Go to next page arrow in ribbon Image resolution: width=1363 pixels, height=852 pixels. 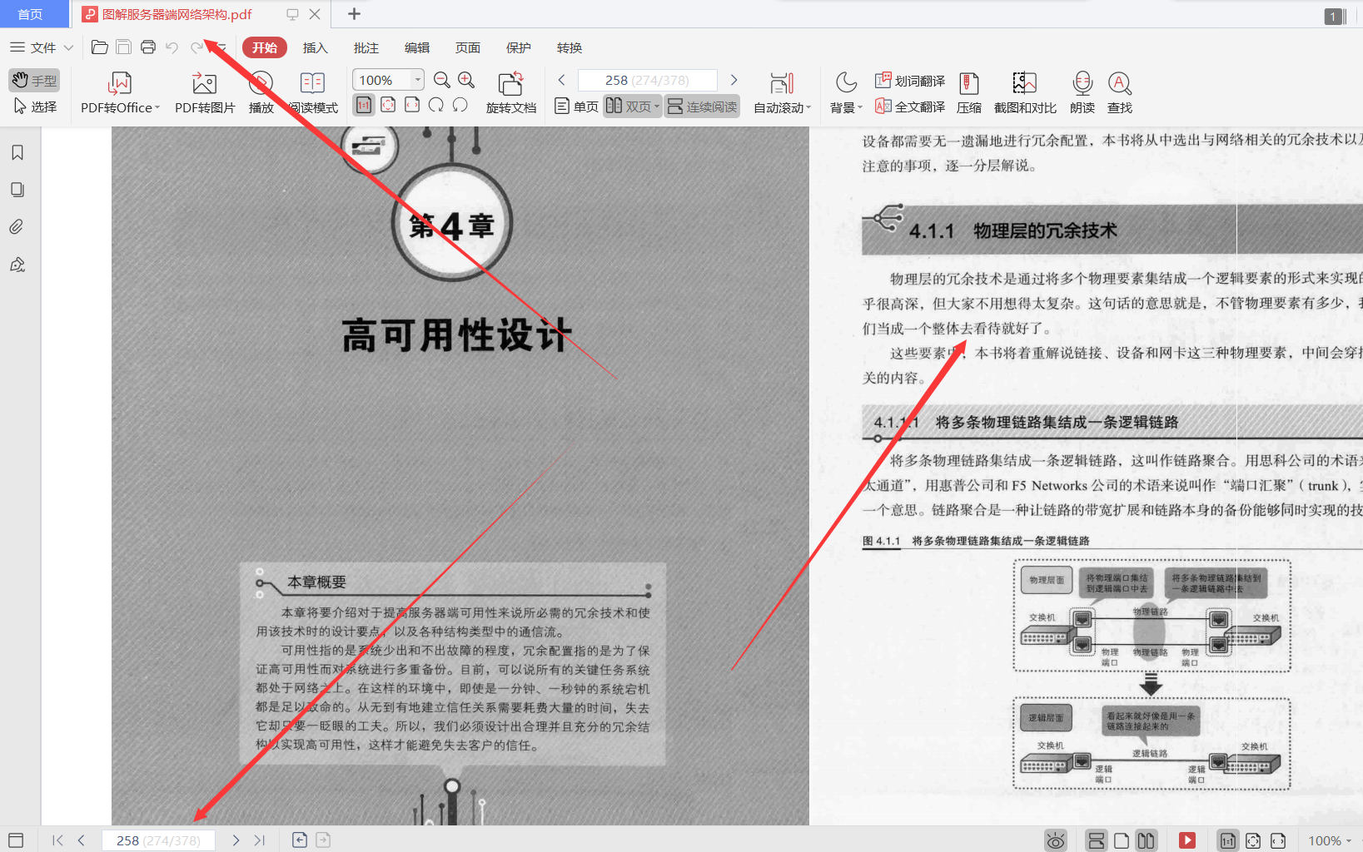pos(734,80)
